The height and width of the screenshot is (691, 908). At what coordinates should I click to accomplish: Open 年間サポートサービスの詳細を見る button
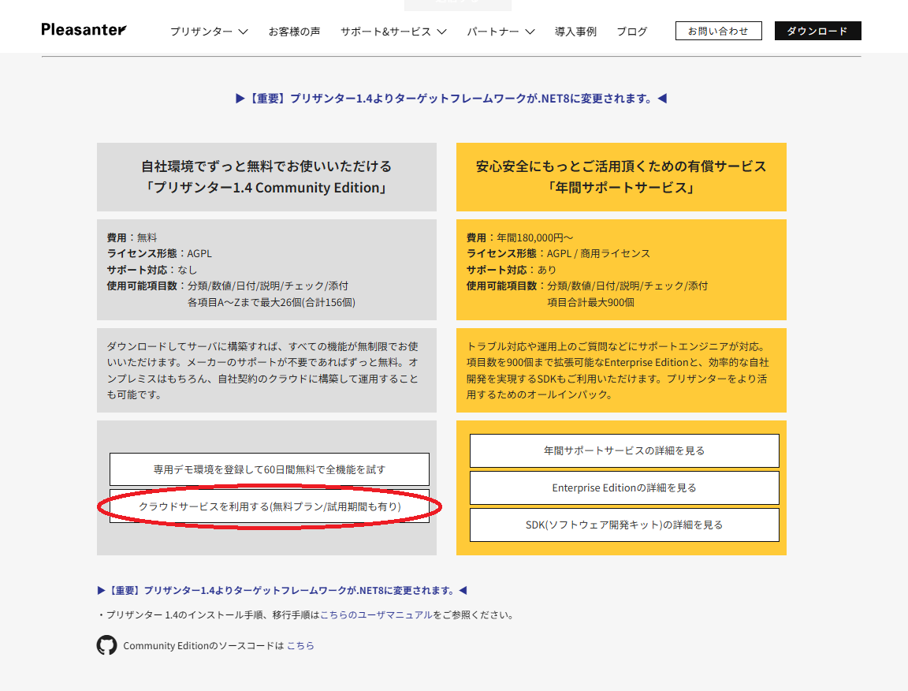coord(624,450)
